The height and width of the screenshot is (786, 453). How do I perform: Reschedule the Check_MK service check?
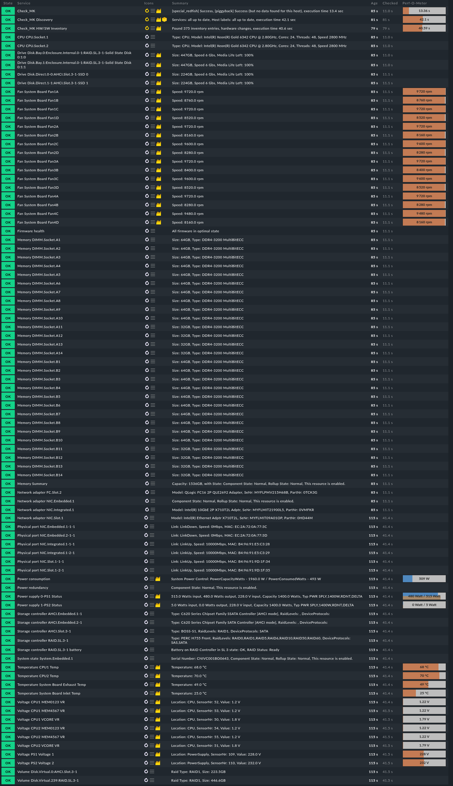pyautogui.click(x=147, y=11)
